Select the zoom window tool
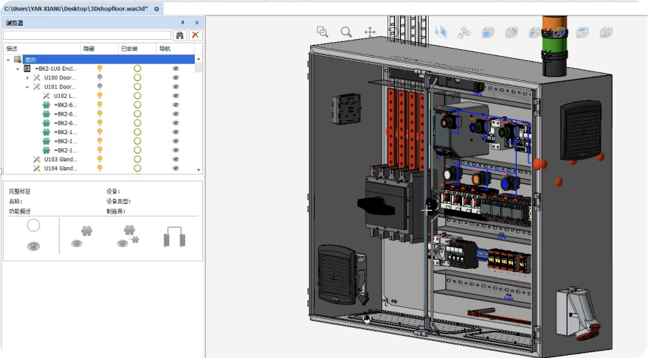 pyautogui.click(x=323, y=32)
